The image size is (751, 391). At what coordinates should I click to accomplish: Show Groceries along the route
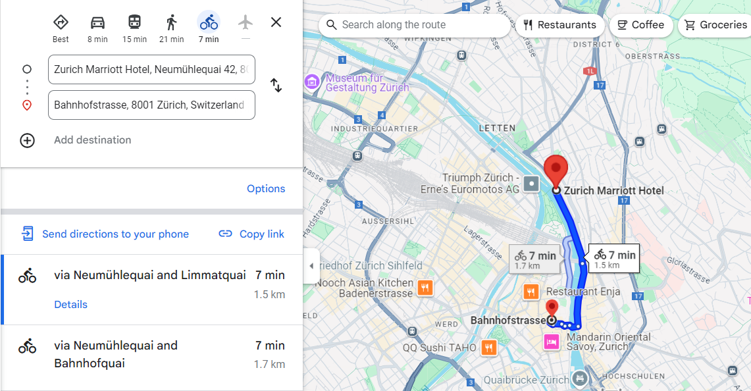[x=715, y=25]
